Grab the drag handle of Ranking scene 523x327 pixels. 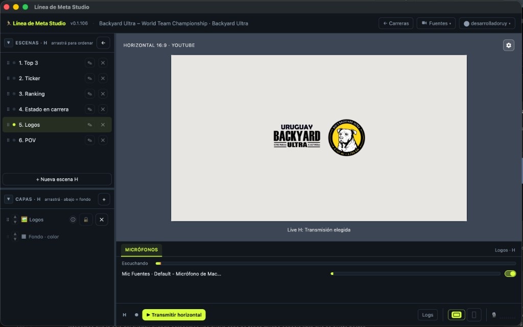(8, 94)
